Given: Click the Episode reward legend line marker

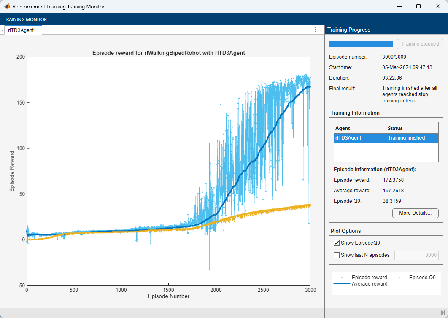Looking at the screenshot, I should [342, 278].
